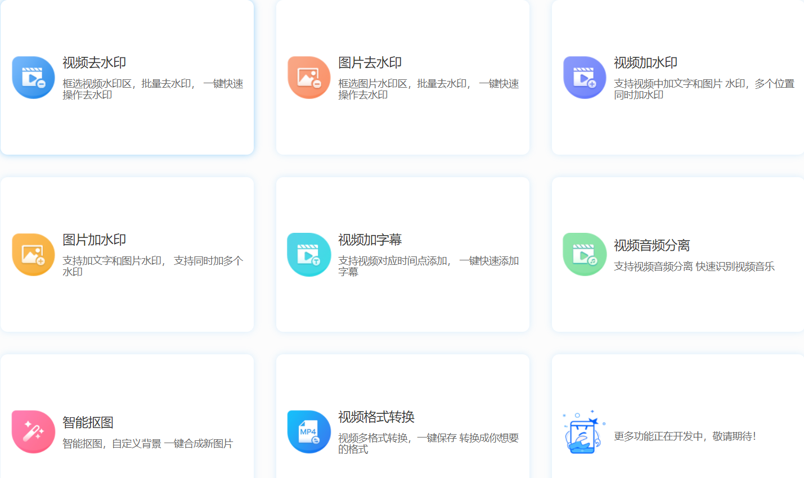Screen dimensions: 804x478
Task: Open the 视频加水印 title
Action: point(645,62)
